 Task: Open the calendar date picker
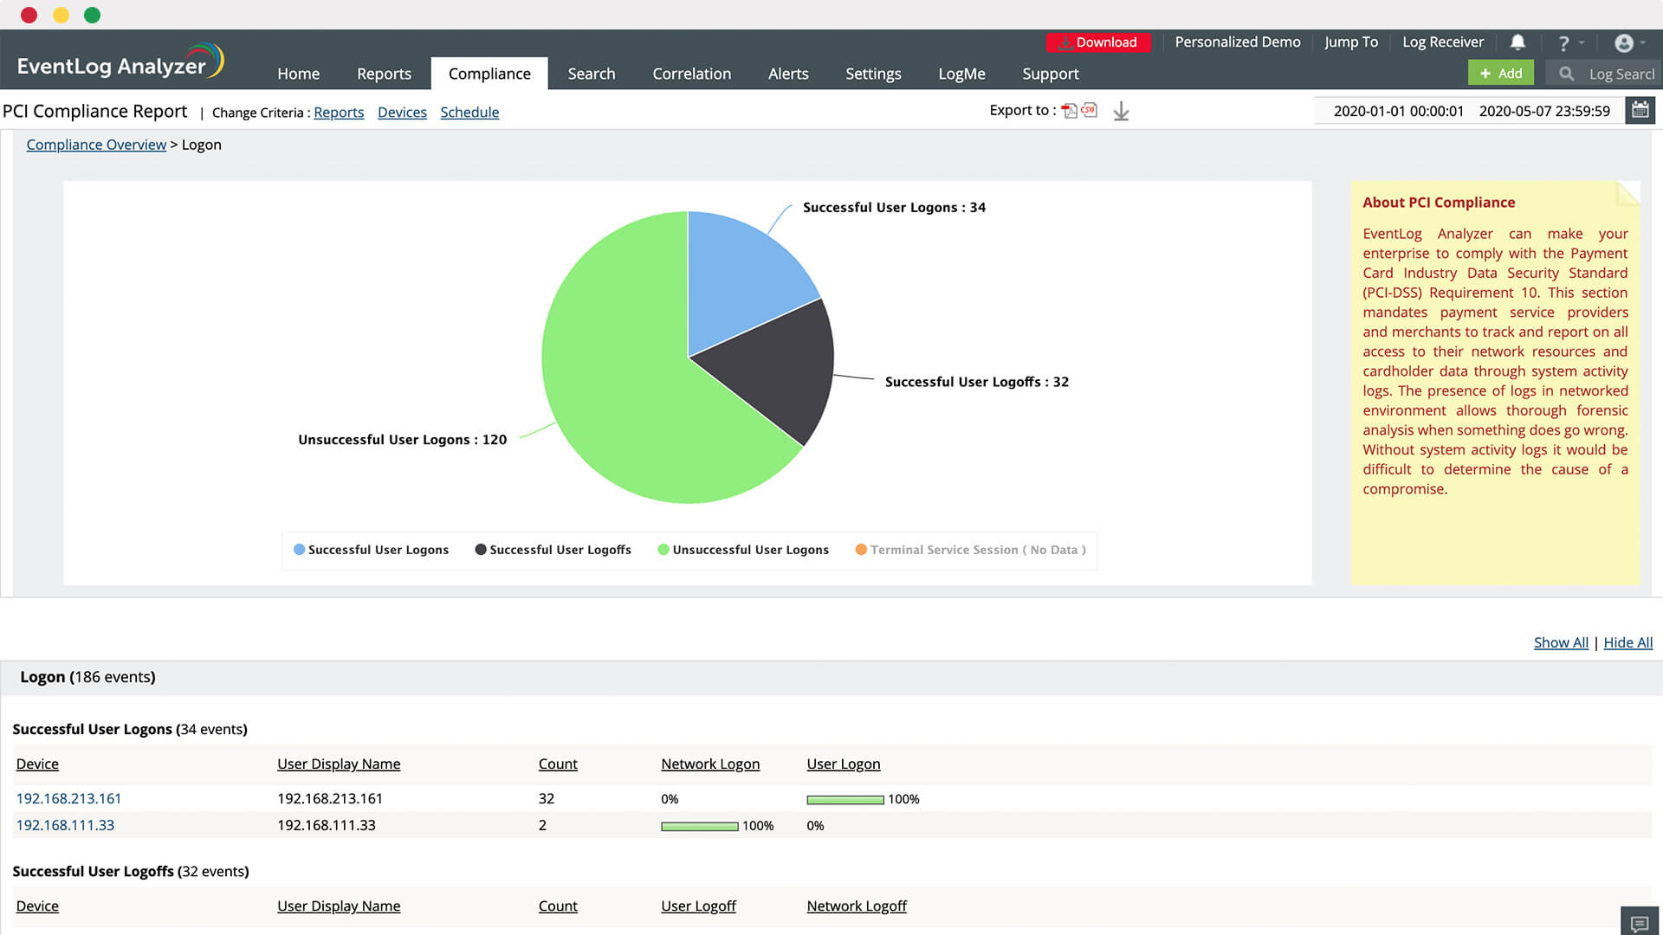pos(1640,110)
